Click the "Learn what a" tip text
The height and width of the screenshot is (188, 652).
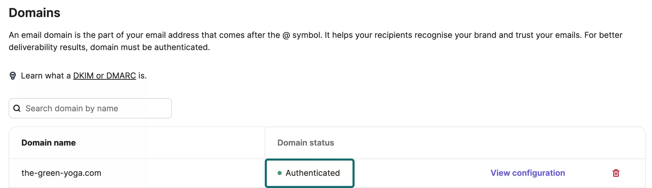(46, 76)
